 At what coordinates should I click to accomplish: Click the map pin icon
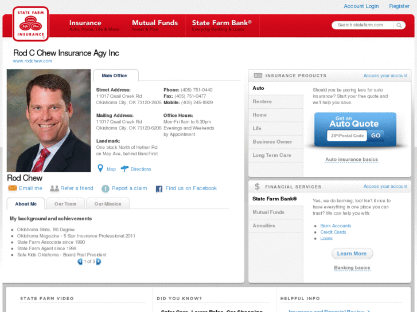click(100, 168)
